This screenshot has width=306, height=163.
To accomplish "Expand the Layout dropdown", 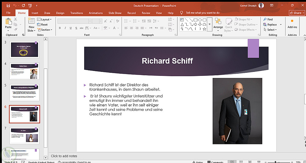I will click(x=44, y=19).
